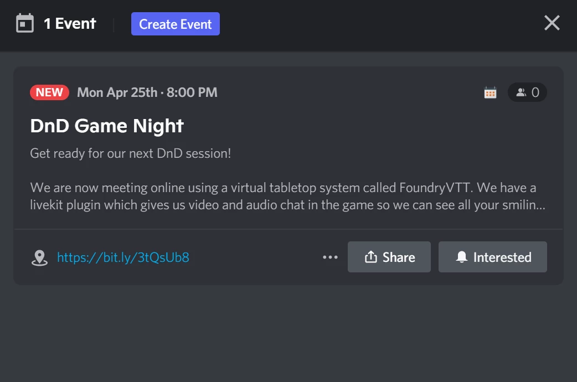Open the bit.ly event link
This screenshot has height=382, width=577.
[x=122, y=256]
